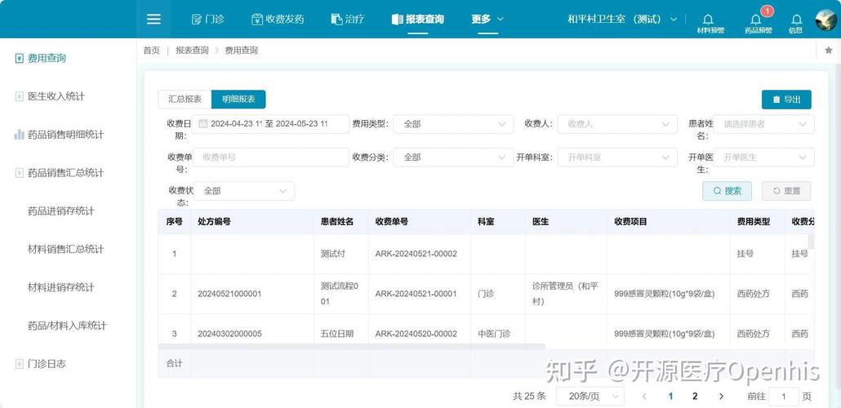Open 收费发药 in top navigation

coord(278,20)
